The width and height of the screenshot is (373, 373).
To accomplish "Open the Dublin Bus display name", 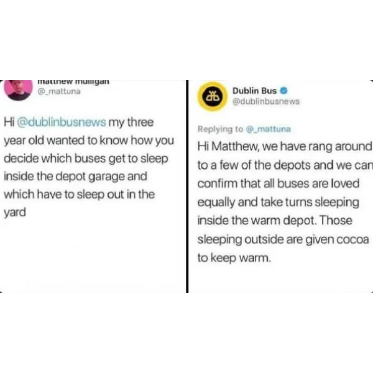I will point(254,91).
